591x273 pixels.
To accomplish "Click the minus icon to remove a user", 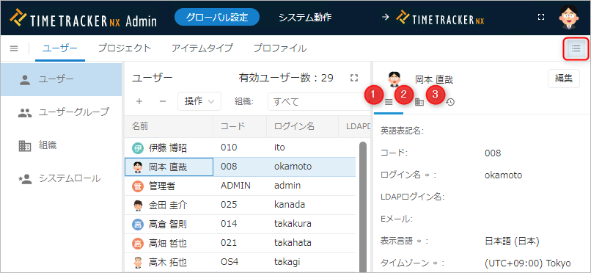I will [163, 101].
